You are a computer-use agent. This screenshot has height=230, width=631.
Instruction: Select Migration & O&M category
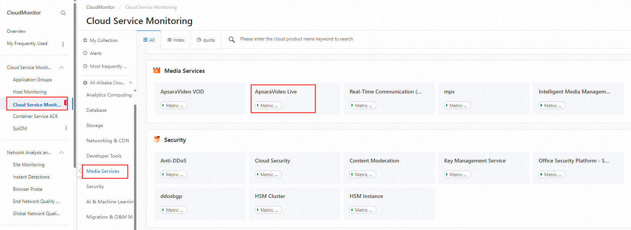tap(110, 217)
